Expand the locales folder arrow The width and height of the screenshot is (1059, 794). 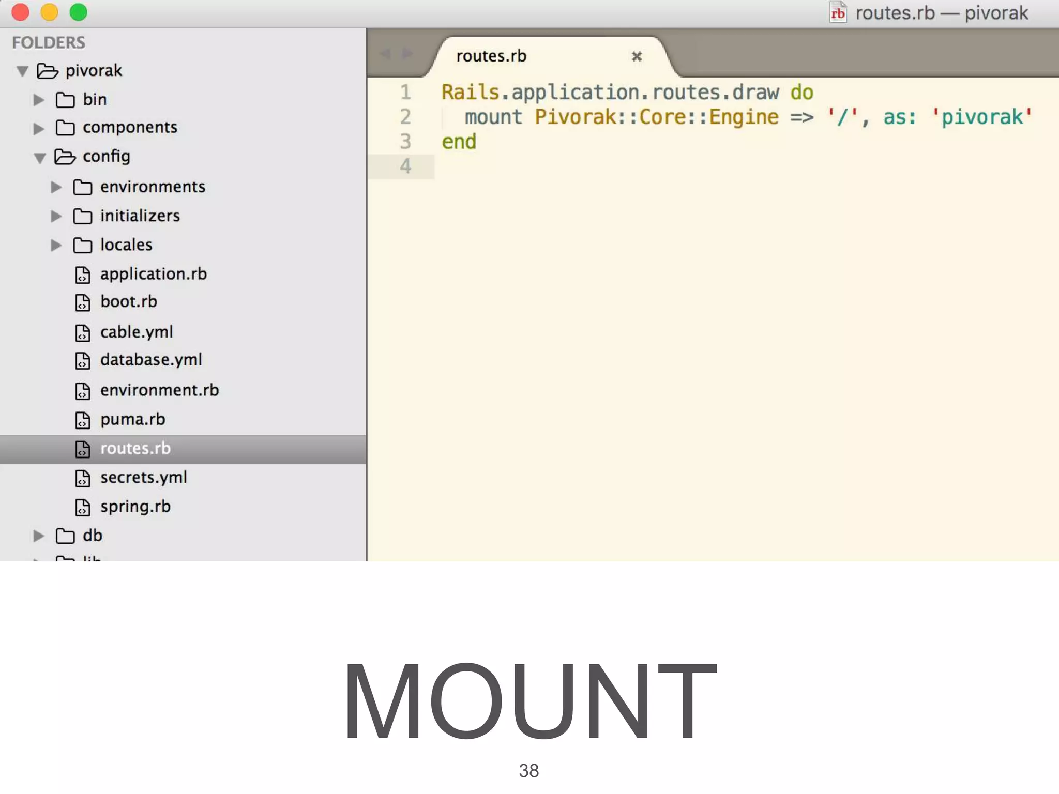56,245
